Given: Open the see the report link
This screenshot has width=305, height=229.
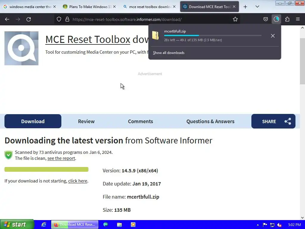Looking at the screenshot, I should 61,158.
